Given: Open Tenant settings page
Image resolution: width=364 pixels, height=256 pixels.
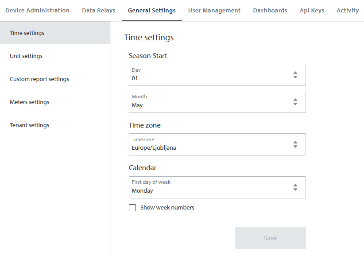Looking at the screenshot, I should (x=29, y=125).
